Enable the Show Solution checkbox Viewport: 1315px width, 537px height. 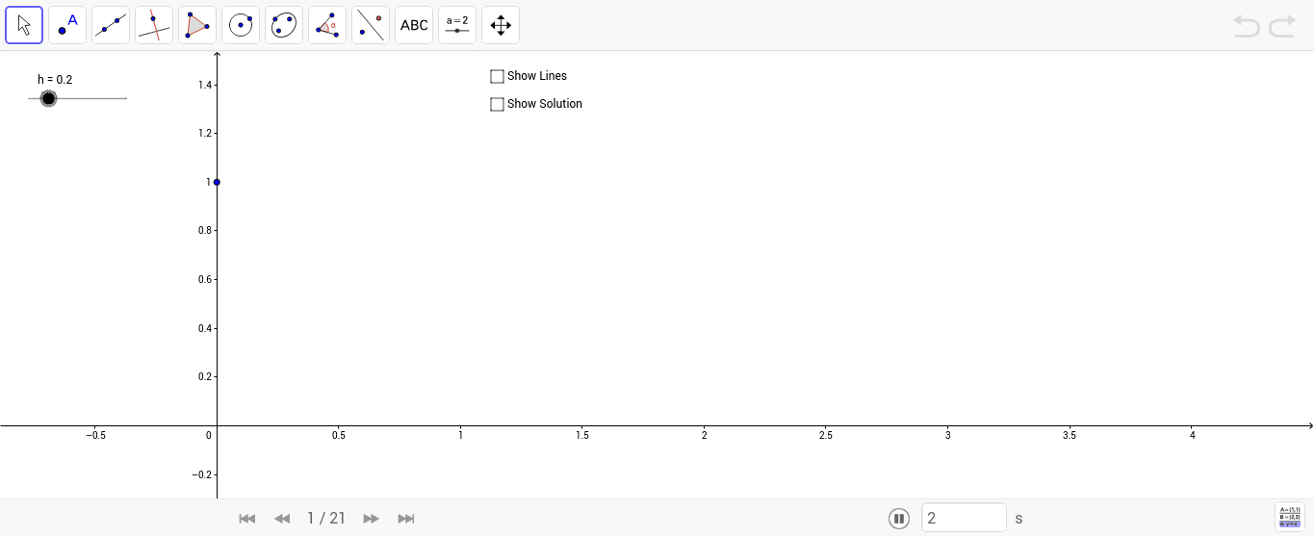[498, 104]
